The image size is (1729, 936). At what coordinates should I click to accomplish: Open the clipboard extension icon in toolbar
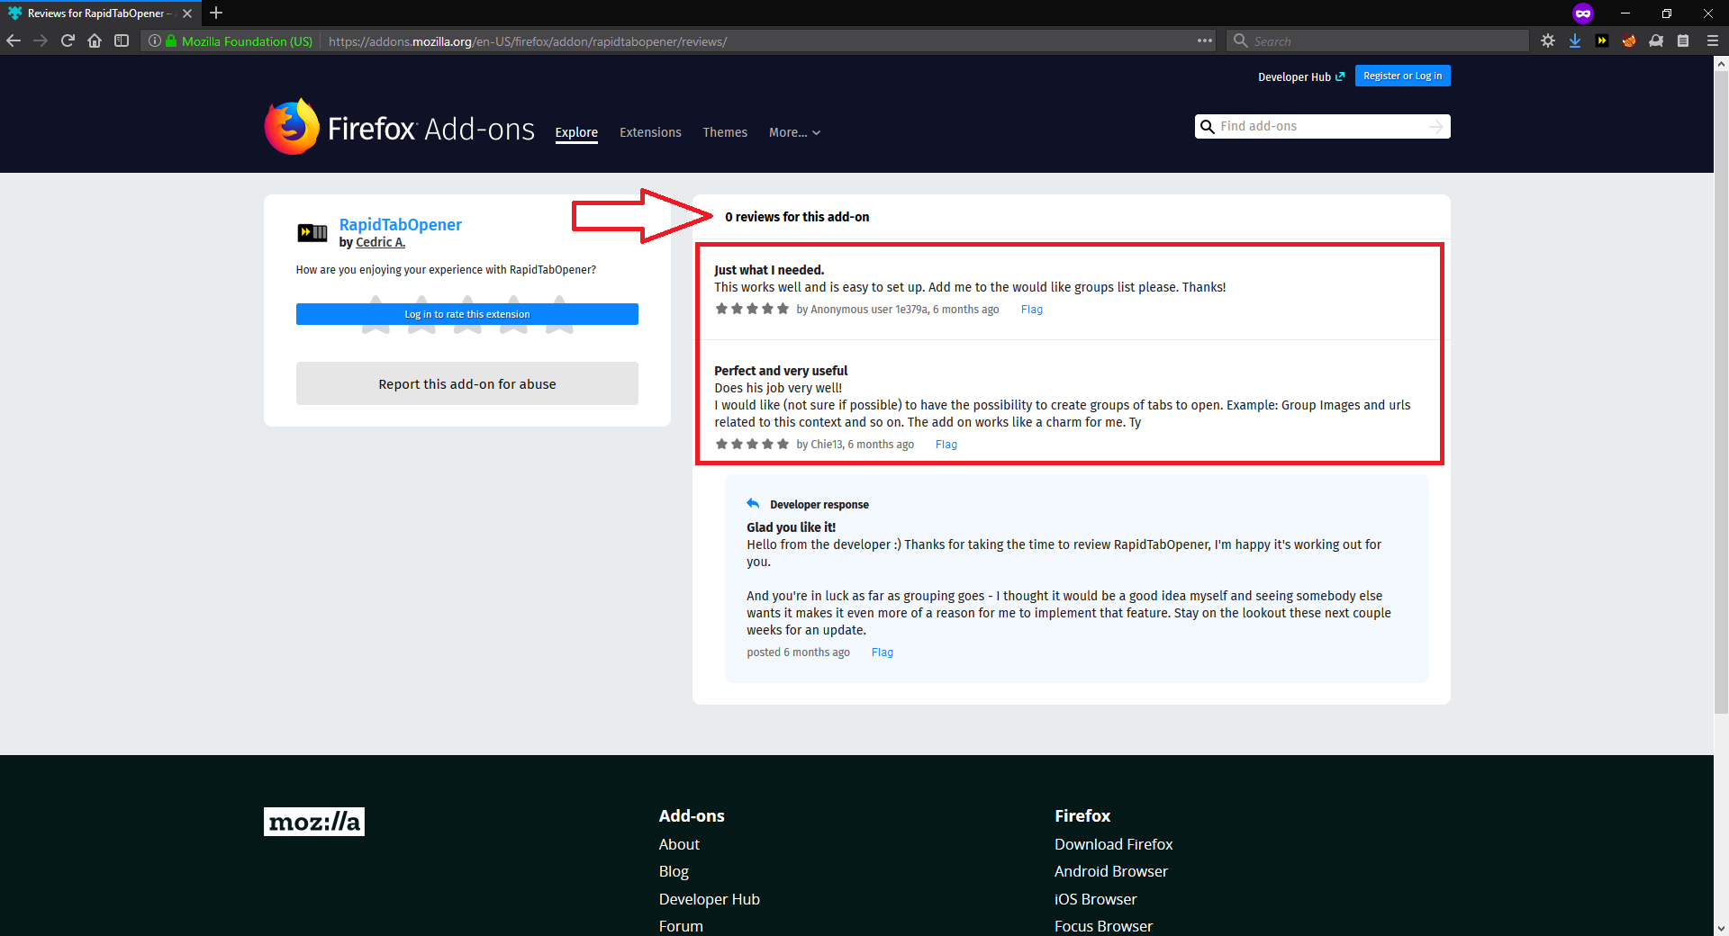[1683, 40]
